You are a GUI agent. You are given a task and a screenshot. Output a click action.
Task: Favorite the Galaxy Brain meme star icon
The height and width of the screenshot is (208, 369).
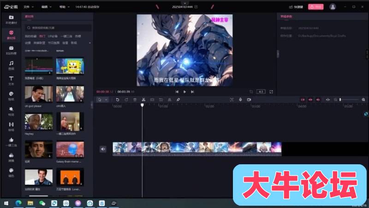[76, 156]
